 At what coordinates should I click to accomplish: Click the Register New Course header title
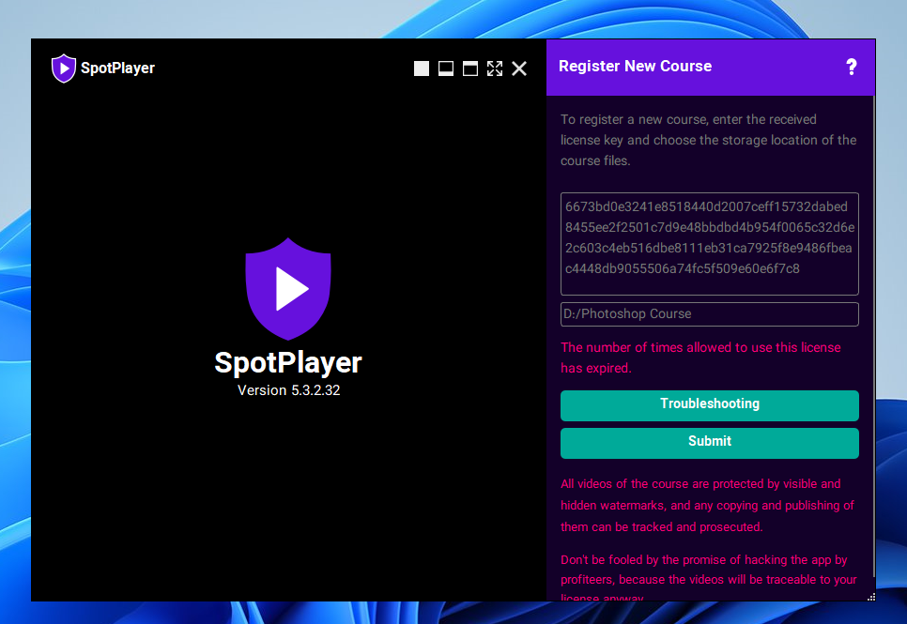tap(635, 67)
